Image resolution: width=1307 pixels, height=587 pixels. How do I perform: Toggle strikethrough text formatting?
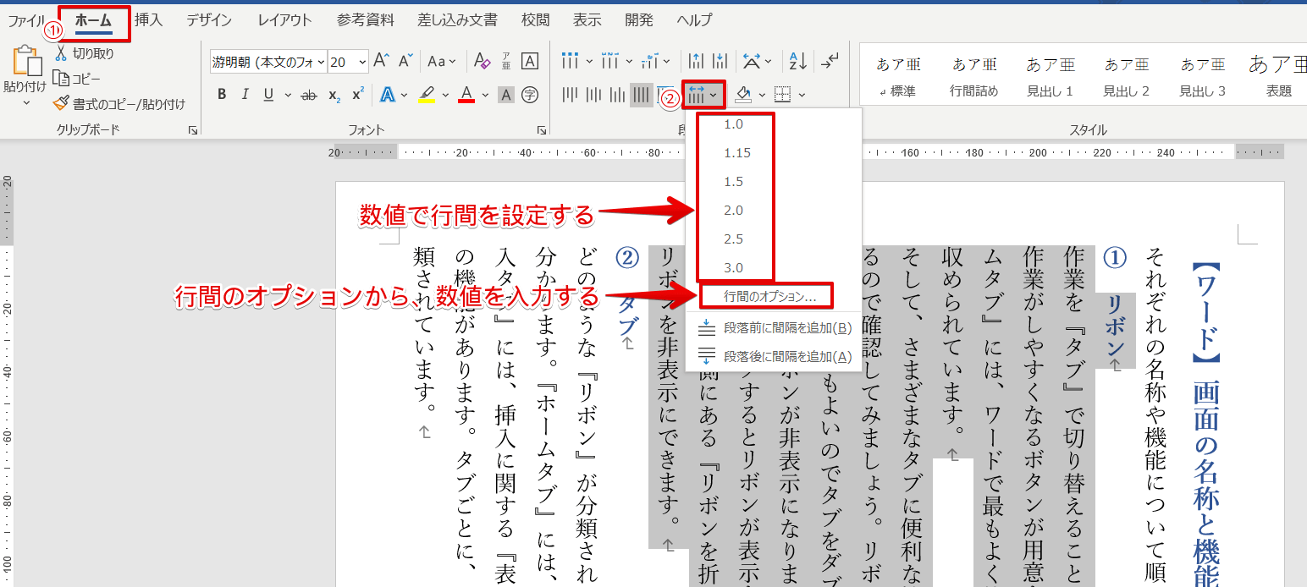point(309,94)
